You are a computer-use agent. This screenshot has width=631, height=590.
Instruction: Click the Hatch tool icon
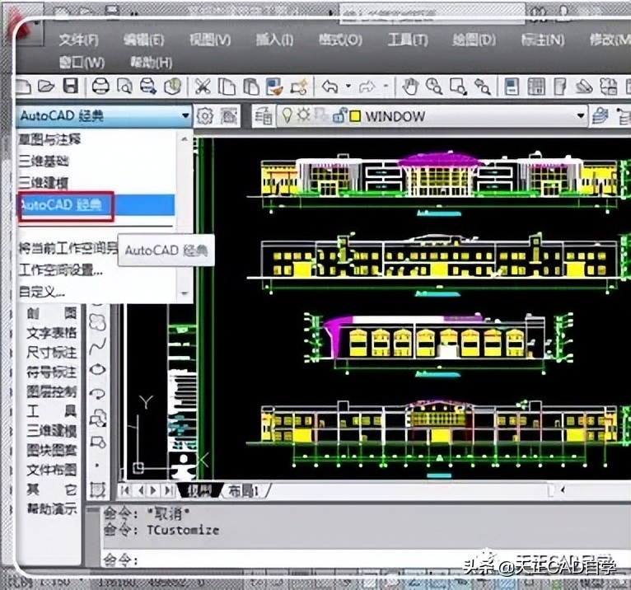97,489
